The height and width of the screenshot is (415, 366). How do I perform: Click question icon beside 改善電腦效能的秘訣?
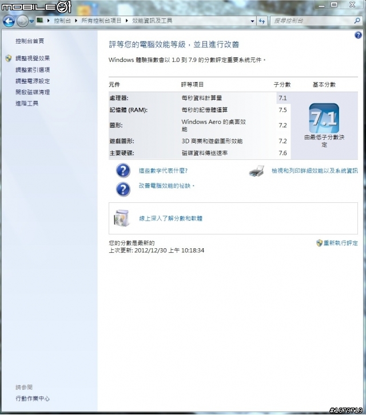(x=123, y=189)
